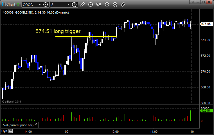
Task: Maximize the chart window
Action: (x=203, y=2)
